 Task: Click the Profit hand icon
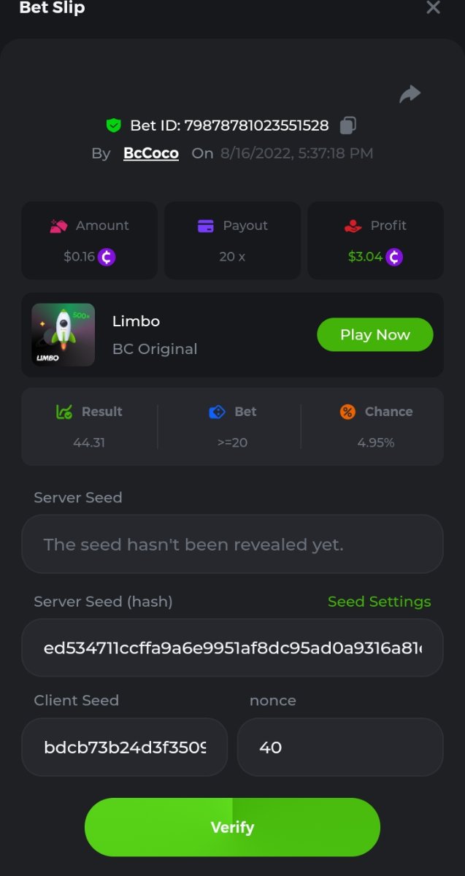click(353, 226)
